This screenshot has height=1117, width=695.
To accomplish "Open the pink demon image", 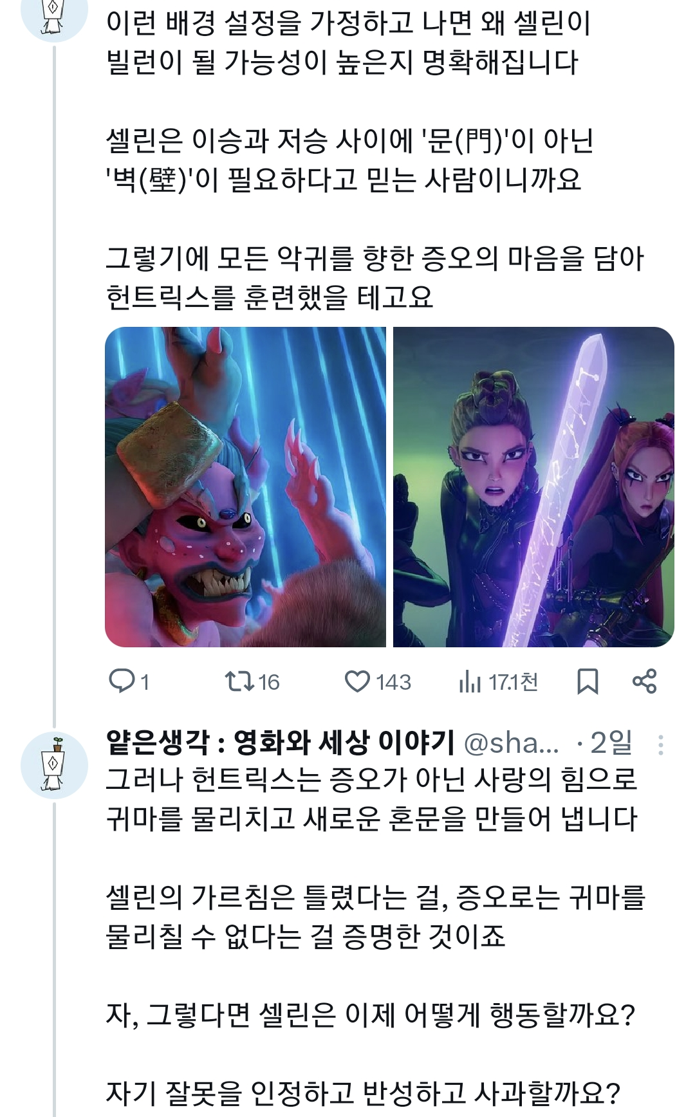I will pyautogui.click(x=246, y=487).
